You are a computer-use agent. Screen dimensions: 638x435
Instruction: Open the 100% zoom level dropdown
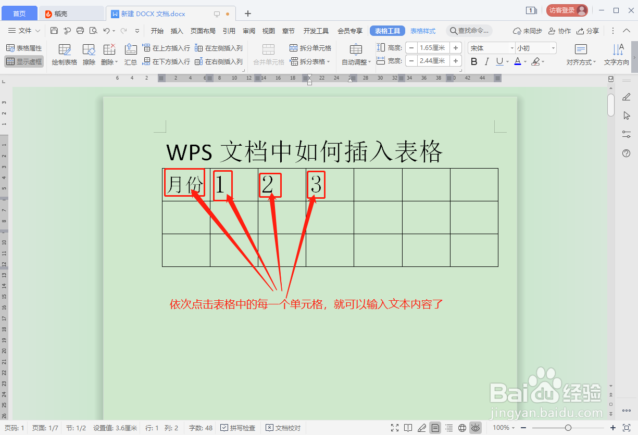(503, 428)
